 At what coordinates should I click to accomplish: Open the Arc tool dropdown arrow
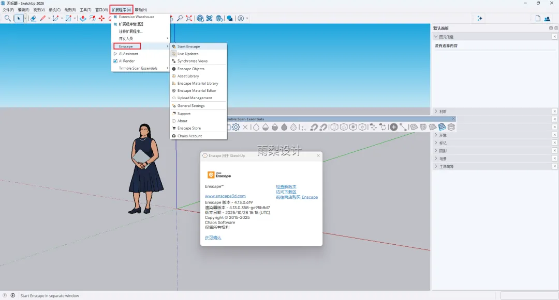tap(62, 19)
